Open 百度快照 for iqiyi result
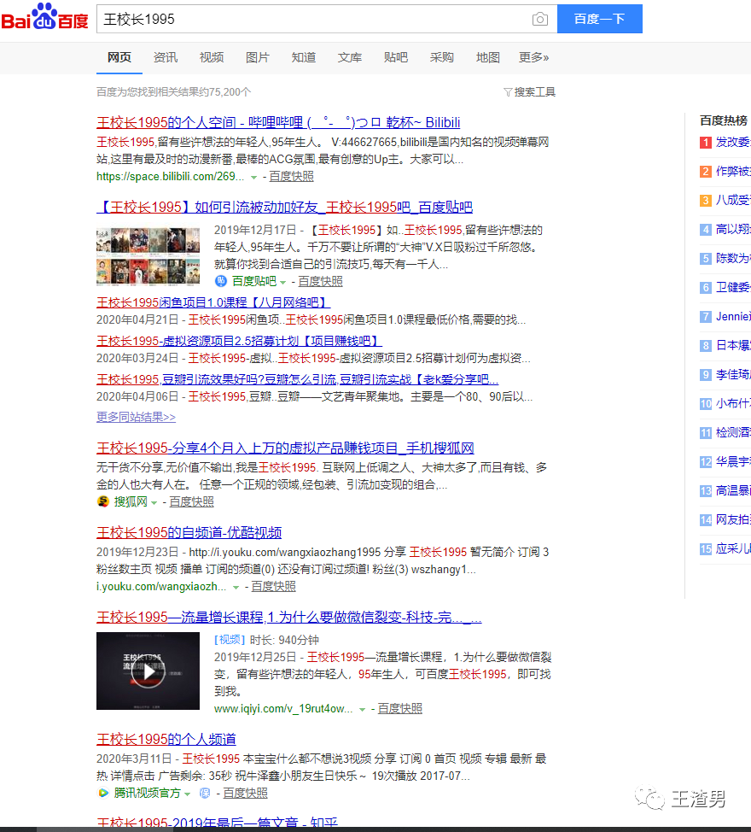751x832 pixels. point(400,709)
